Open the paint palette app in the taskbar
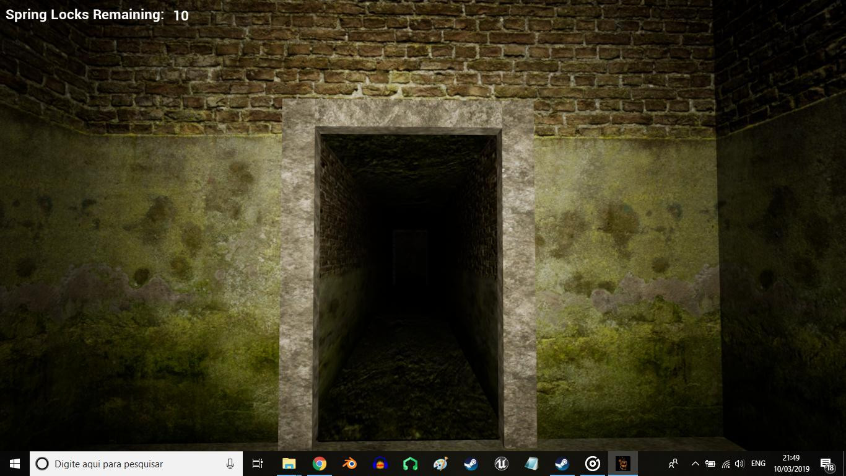This screenshot has height=476, width=846. coord(440,464)
